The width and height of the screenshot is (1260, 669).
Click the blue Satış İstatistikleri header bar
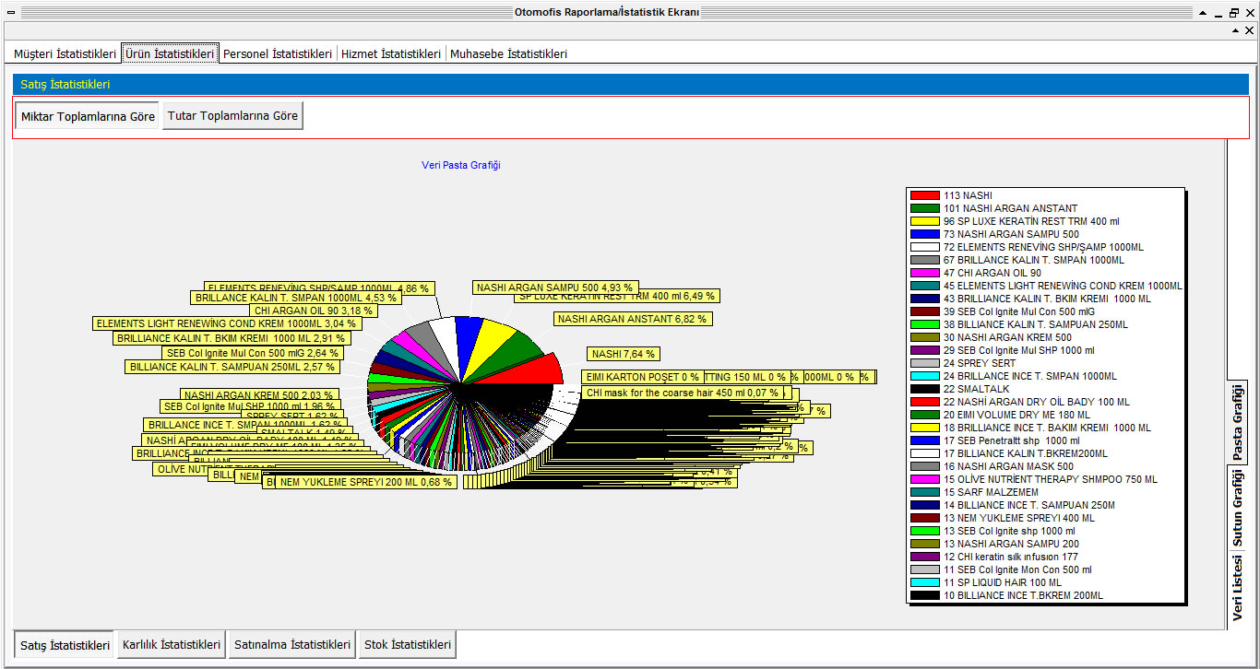point(631,84)
